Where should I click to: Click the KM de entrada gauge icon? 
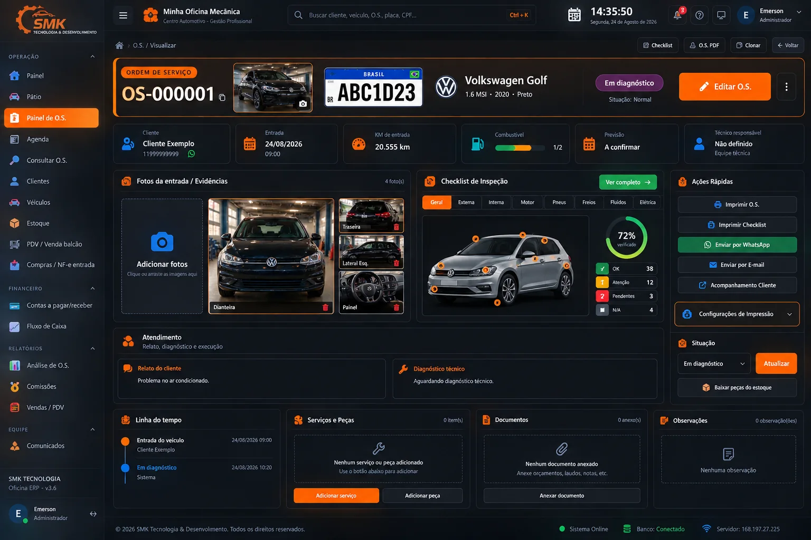[x=359, y=143]
